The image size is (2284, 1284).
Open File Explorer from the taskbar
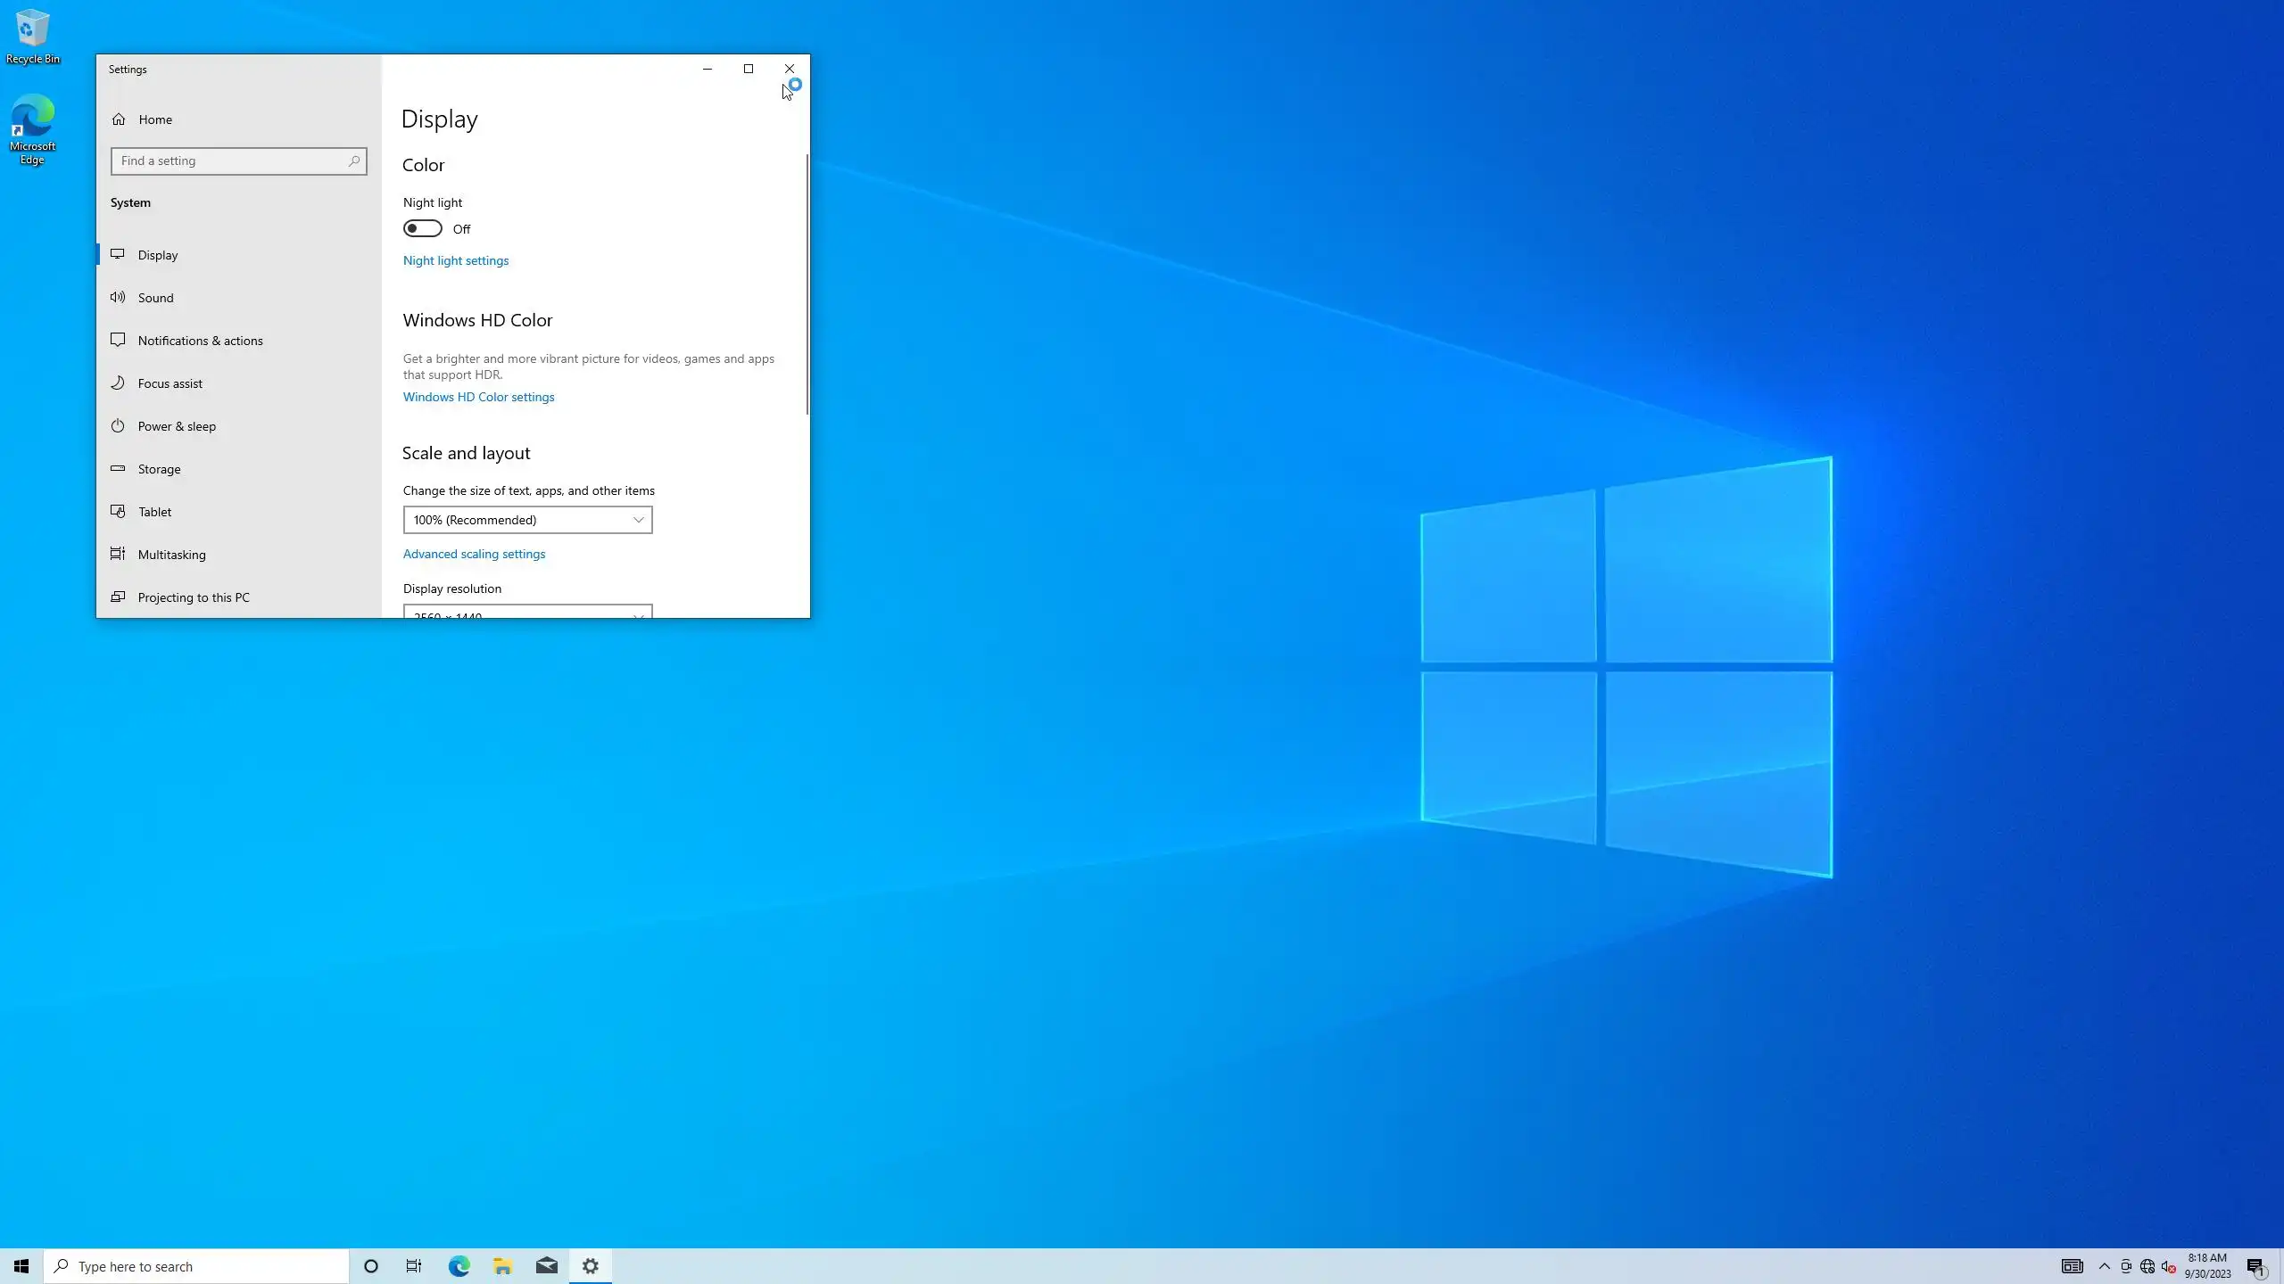coord(502,1266)
